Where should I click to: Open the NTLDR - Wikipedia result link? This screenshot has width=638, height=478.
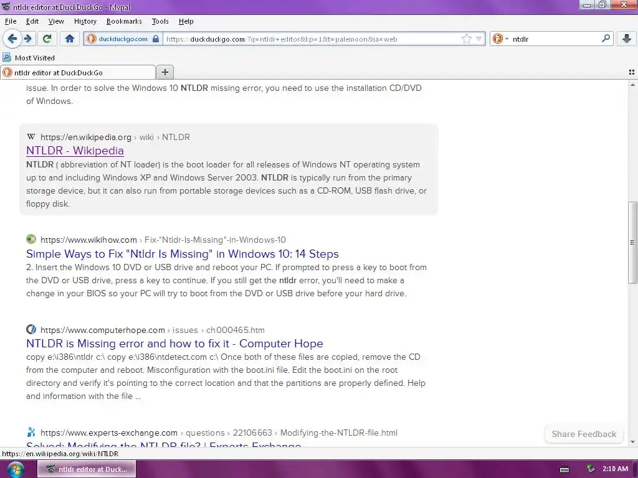[x=75, y=151]
